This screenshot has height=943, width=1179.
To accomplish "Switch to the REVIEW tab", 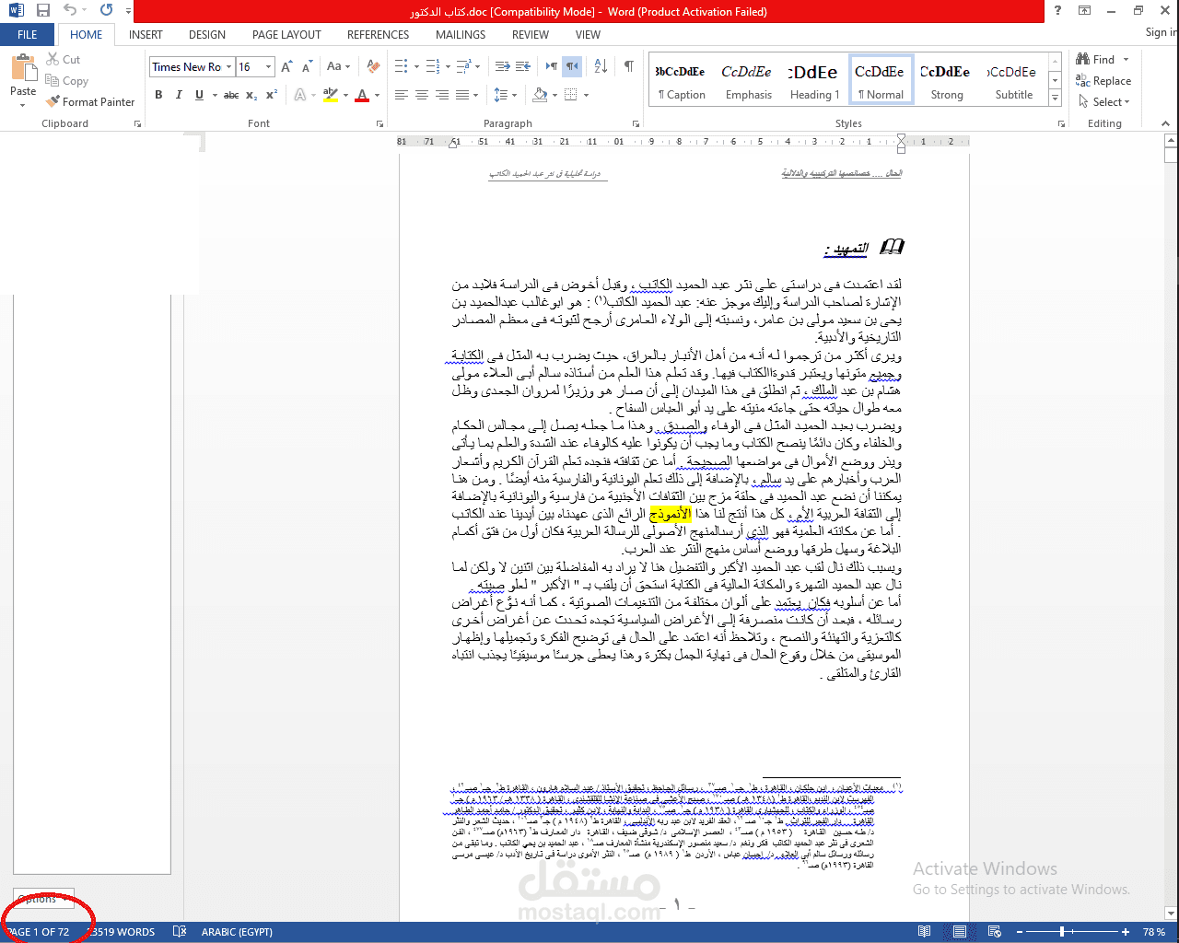I will (x=531, y=35).
